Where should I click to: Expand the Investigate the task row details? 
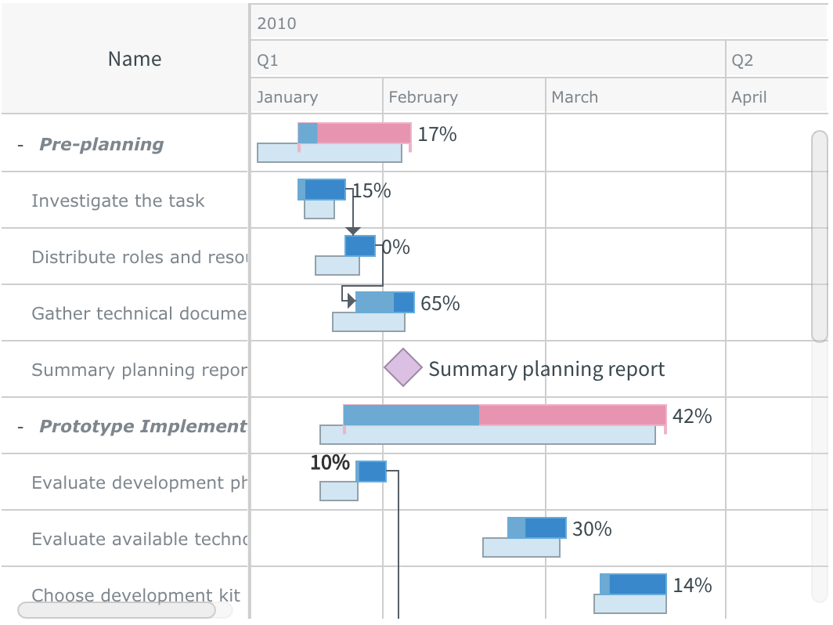117,201
